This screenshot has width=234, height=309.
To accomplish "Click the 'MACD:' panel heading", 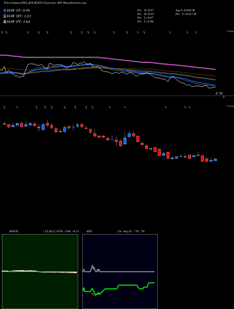I will [14, 231].
